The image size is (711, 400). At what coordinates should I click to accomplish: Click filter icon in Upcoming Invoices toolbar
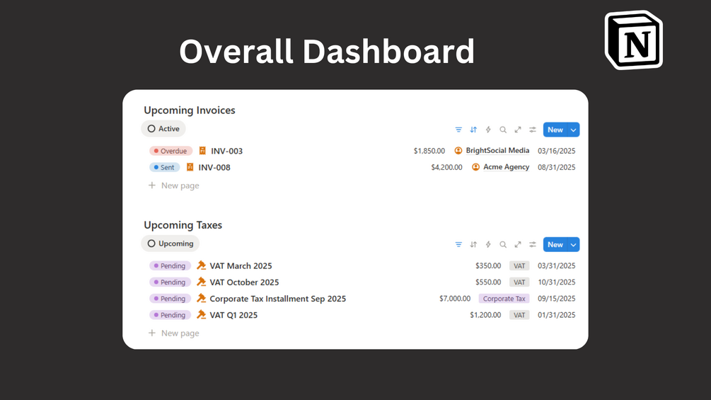pos(458,130)
